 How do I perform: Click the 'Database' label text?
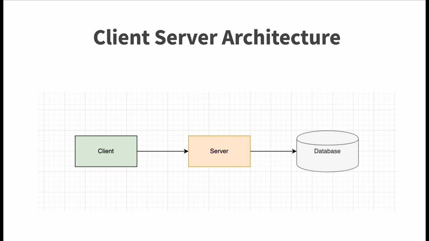327,151
